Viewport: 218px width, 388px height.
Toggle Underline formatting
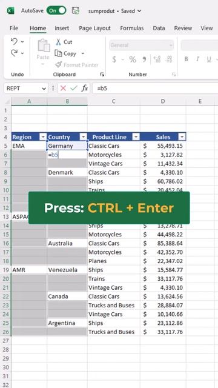pos(209,59)
